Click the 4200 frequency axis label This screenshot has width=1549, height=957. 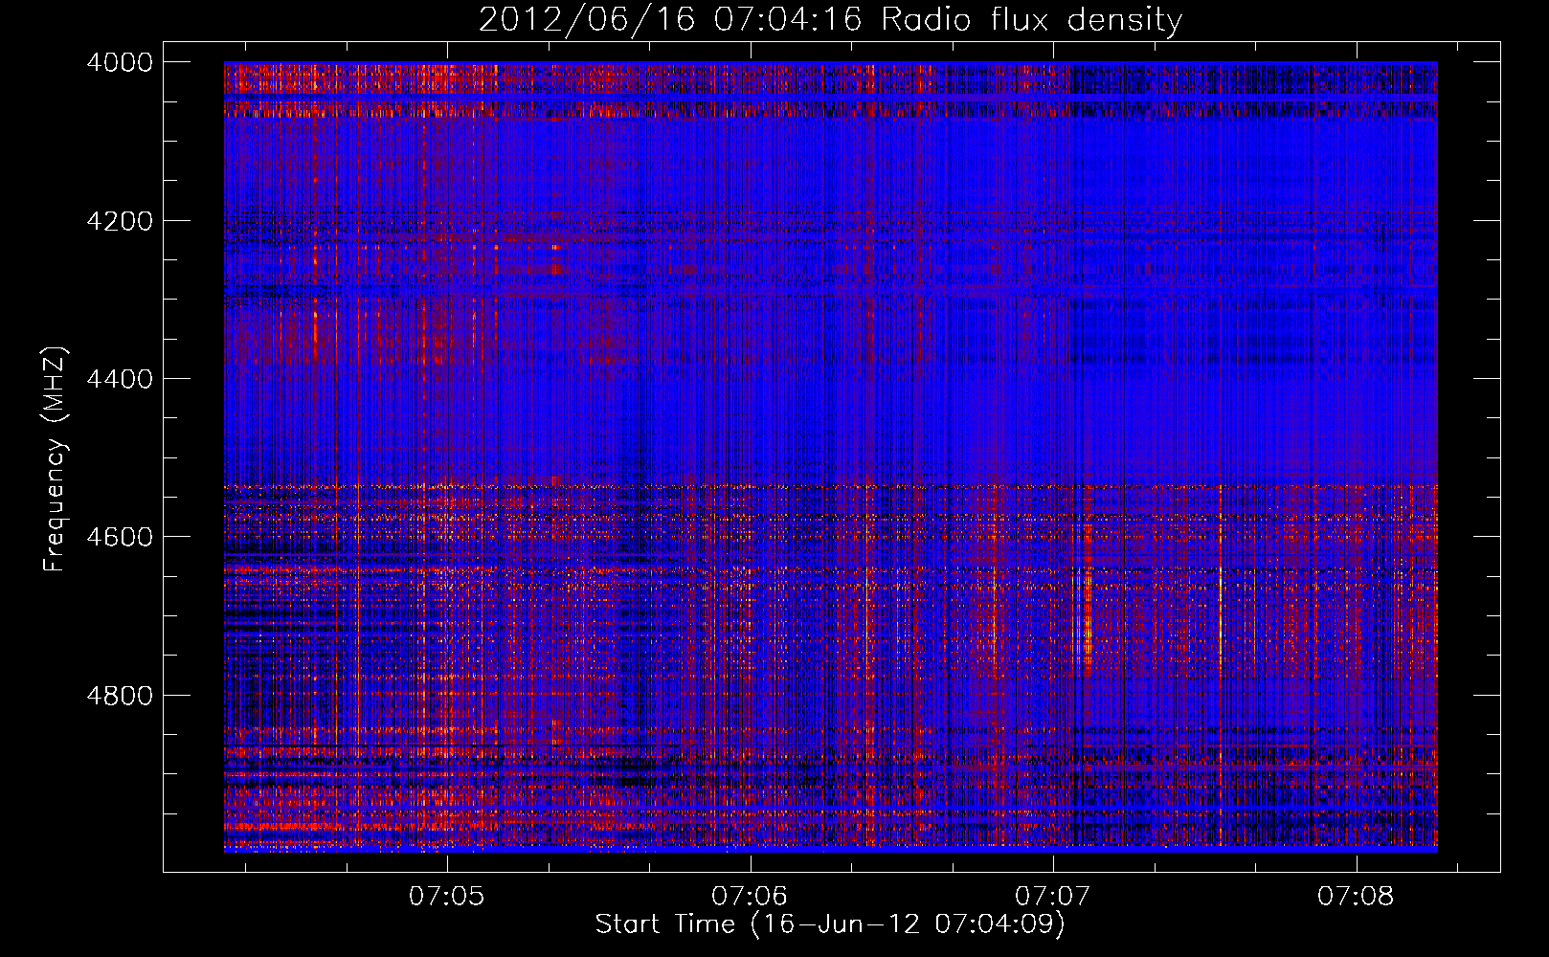(119, 221)
